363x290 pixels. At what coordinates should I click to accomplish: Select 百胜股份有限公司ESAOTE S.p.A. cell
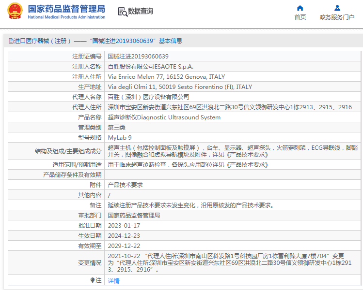pos(150,67)
